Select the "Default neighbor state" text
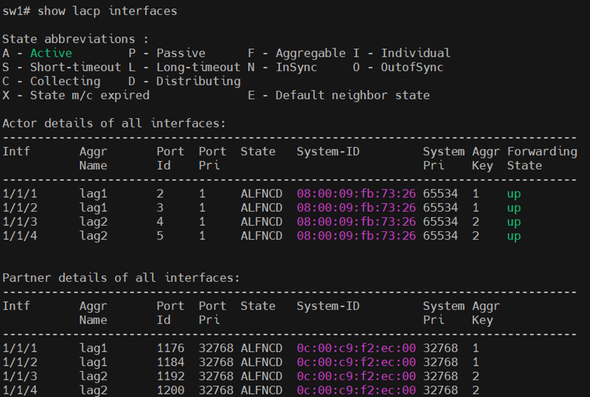Screen dimensions: 590x397 pos(352,95)
